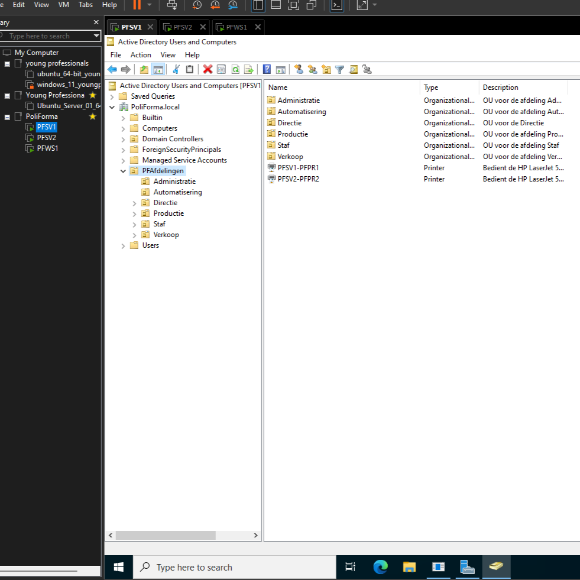Delete the selected object using the red X

click(x=209, y=69)
